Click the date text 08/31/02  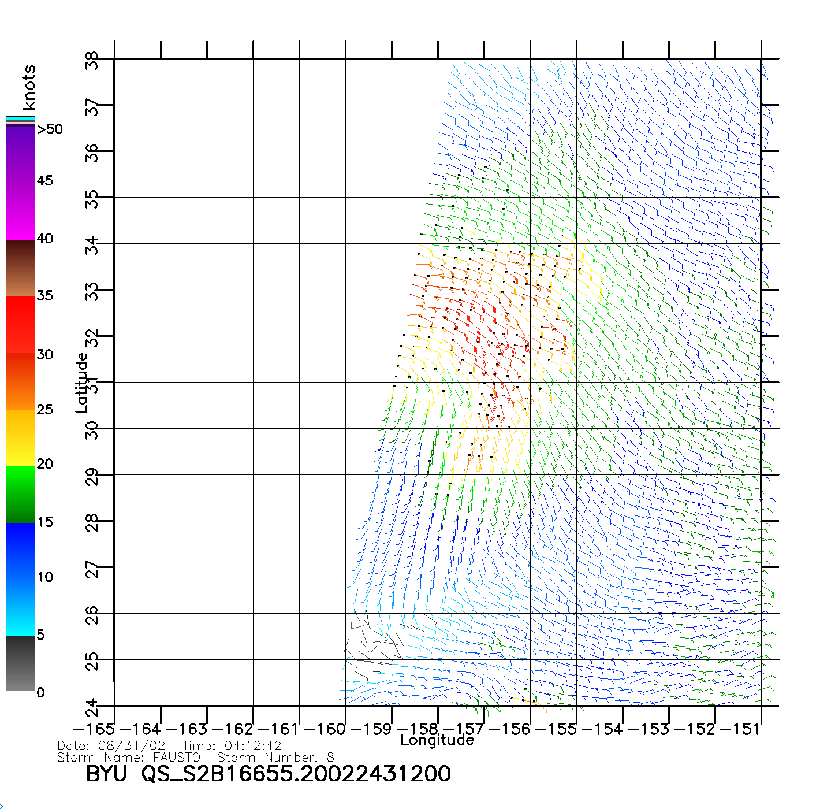point(132,746)
